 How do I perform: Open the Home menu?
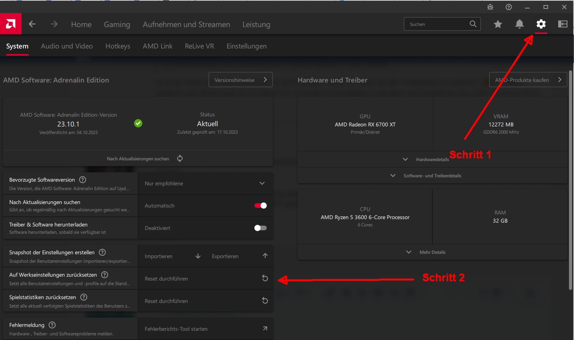tap(81, 24)
